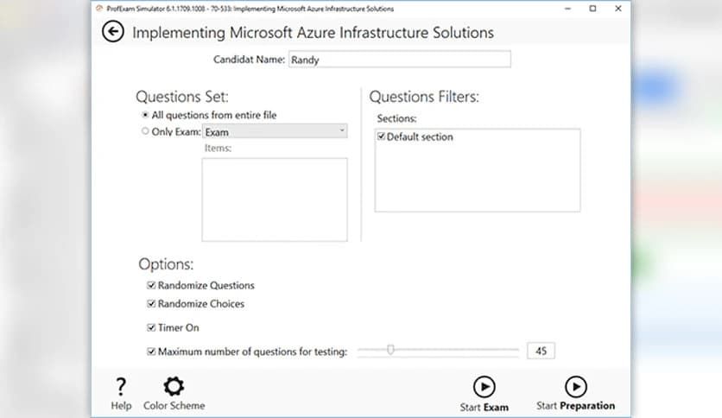This screenshot has width=722, height=418.
Task: Click the Start Exam play icon
Action: pyautogui.click(x=484, y=386)
